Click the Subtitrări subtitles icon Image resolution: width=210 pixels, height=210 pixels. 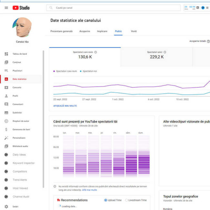6,113
